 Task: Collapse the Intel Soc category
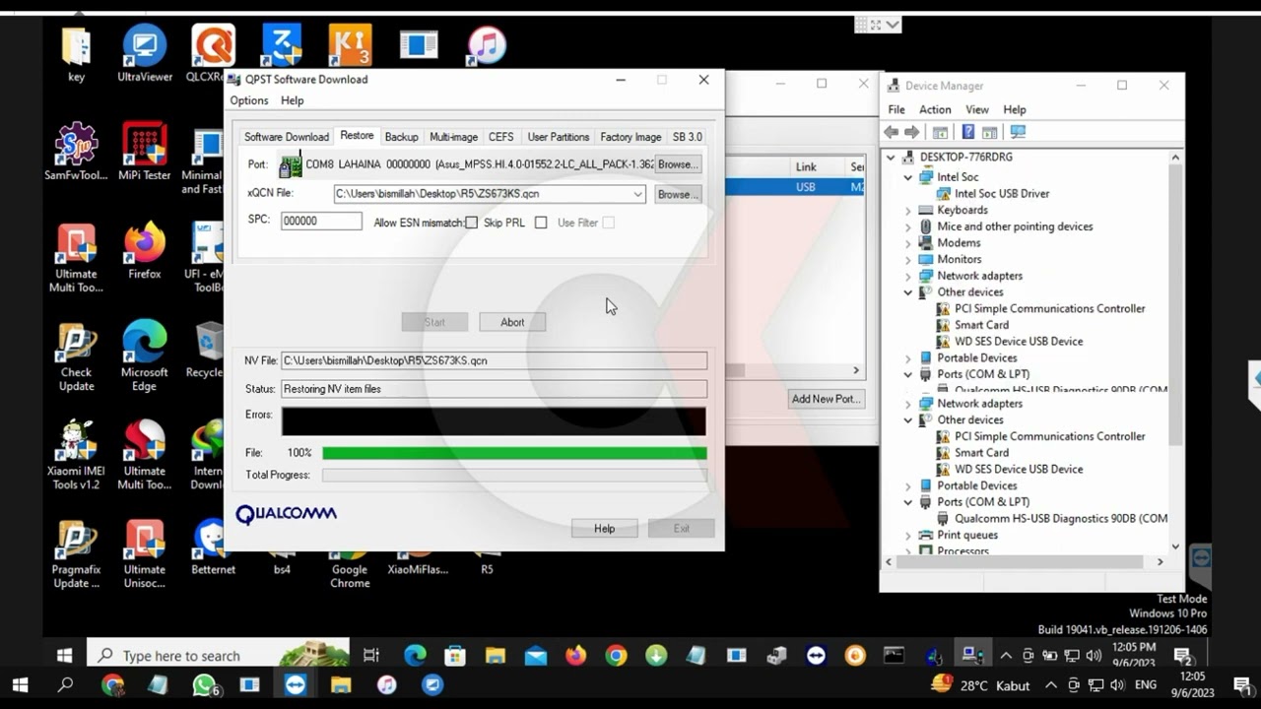pos(908,177)
